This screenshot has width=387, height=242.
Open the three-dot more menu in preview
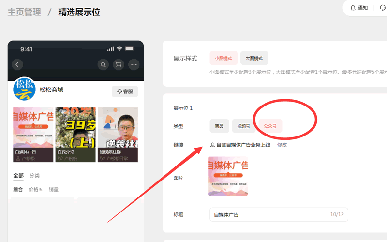click(134, 65)
